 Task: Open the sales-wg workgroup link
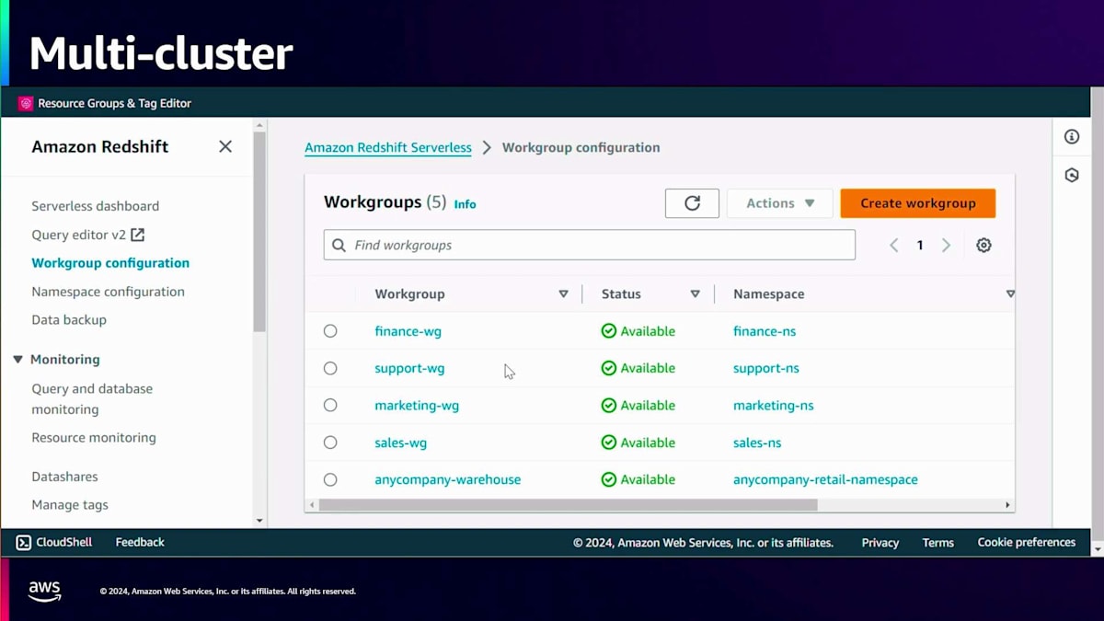click(x=401, y=443)
